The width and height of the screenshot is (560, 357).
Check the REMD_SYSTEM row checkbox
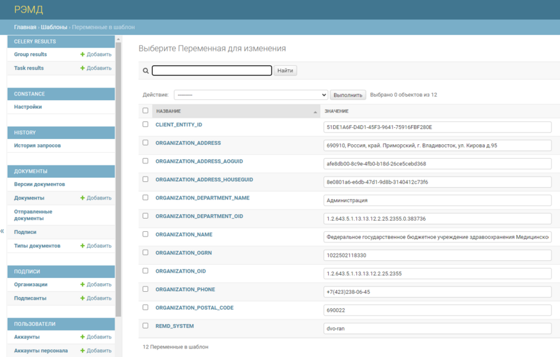[146, 325]
